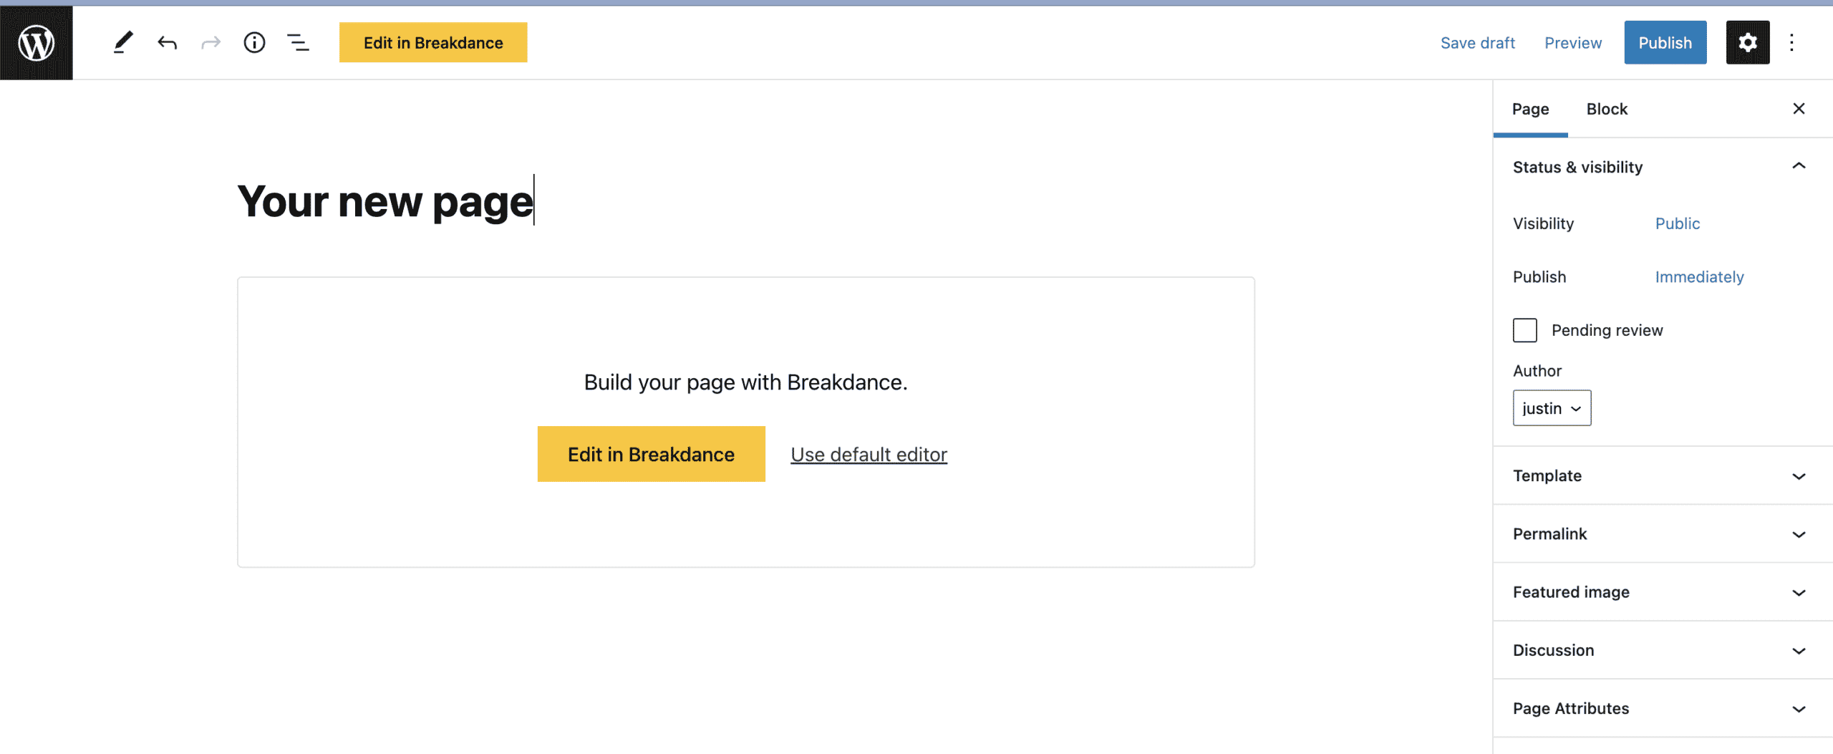
Task: Click the Undo arrow icon
Action: tap(167, 43)
